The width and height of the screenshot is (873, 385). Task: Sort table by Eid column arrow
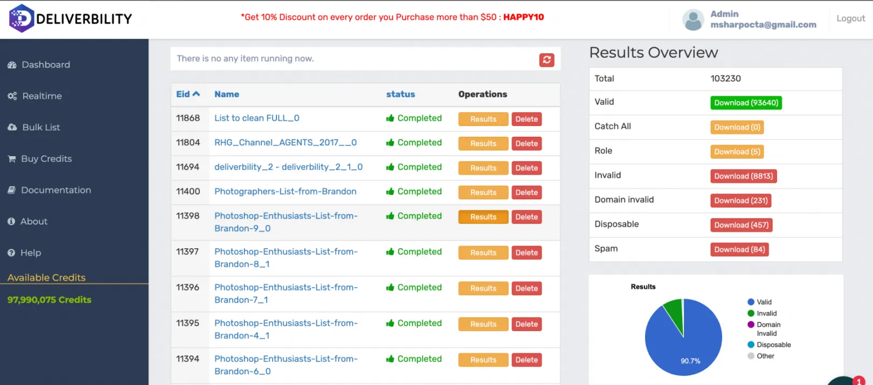coord(196,94)
